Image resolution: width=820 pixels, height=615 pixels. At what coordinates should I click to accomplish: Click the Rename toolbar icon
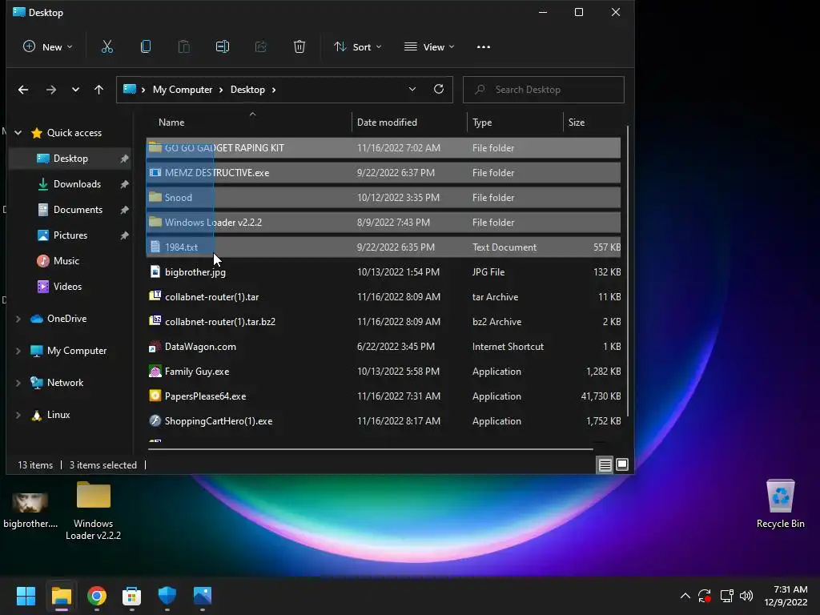click(x=223, y=47)
